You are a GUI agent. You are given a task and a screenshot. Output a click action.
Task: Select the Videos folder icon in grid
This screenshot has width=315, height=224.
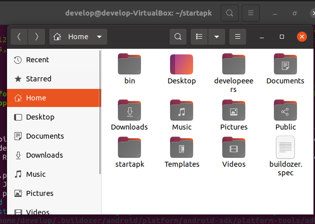tap(234, 147)
